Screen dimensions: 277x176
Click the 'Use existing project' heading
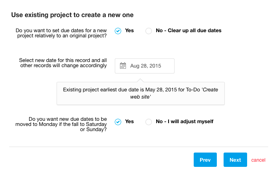tap(72, 15)
